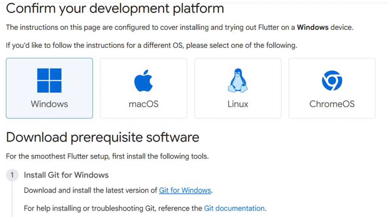Image resolution: width=388 pixels, height=217 pixels.
Task: Choose the macOS label text
Action: (143, 104)
